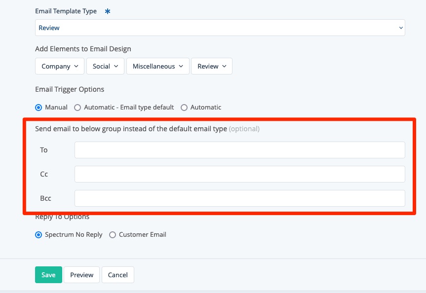Click the chevron on the Miscellaneous button
The height and width of the screenshot is (293, 426).
coord(181,66)
